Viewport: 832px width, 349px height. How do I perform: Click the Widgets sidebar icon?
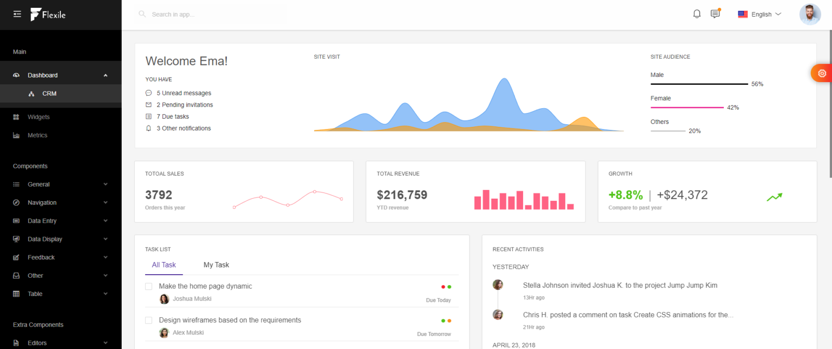click(x=16, y=117)
